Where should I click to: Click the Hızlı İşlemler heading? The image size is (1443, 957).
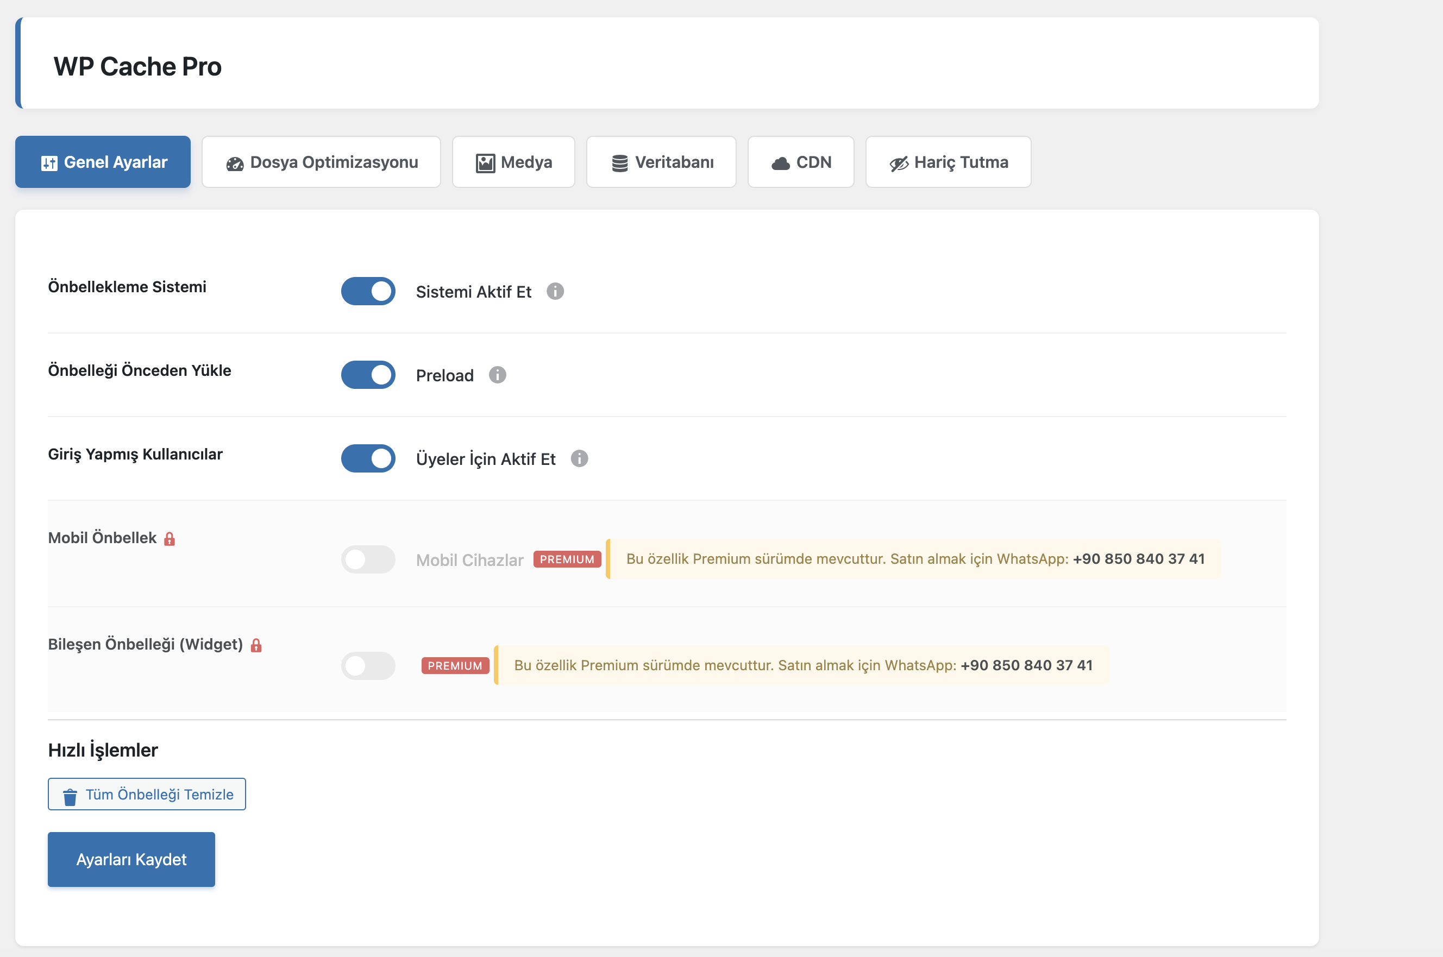(103, 750)
